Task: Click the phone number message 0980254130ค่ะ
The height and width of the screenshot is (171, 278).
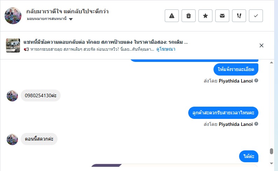Action: pos(41,95)
